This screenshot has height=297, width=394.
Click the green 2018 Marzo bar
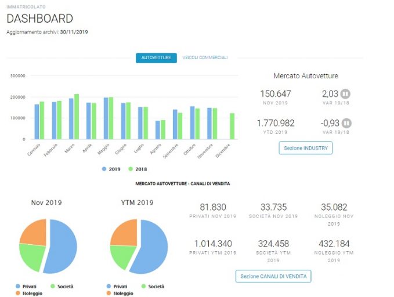coord(77,117)
